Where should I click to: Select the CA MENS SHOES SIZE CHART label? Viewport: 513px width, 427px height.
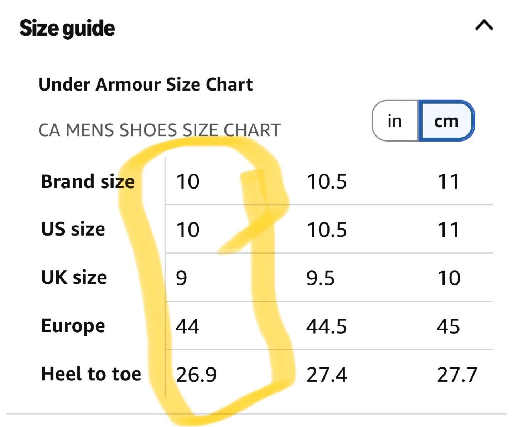[160, 130]
